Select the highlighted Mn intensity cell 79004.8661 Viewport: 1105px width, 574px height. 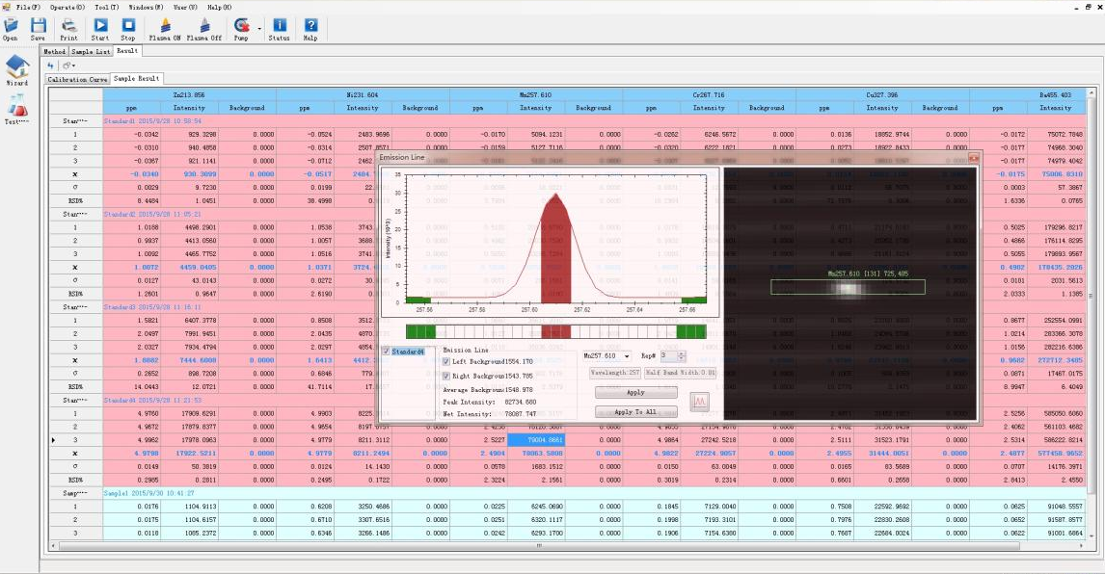coord(536,439)
